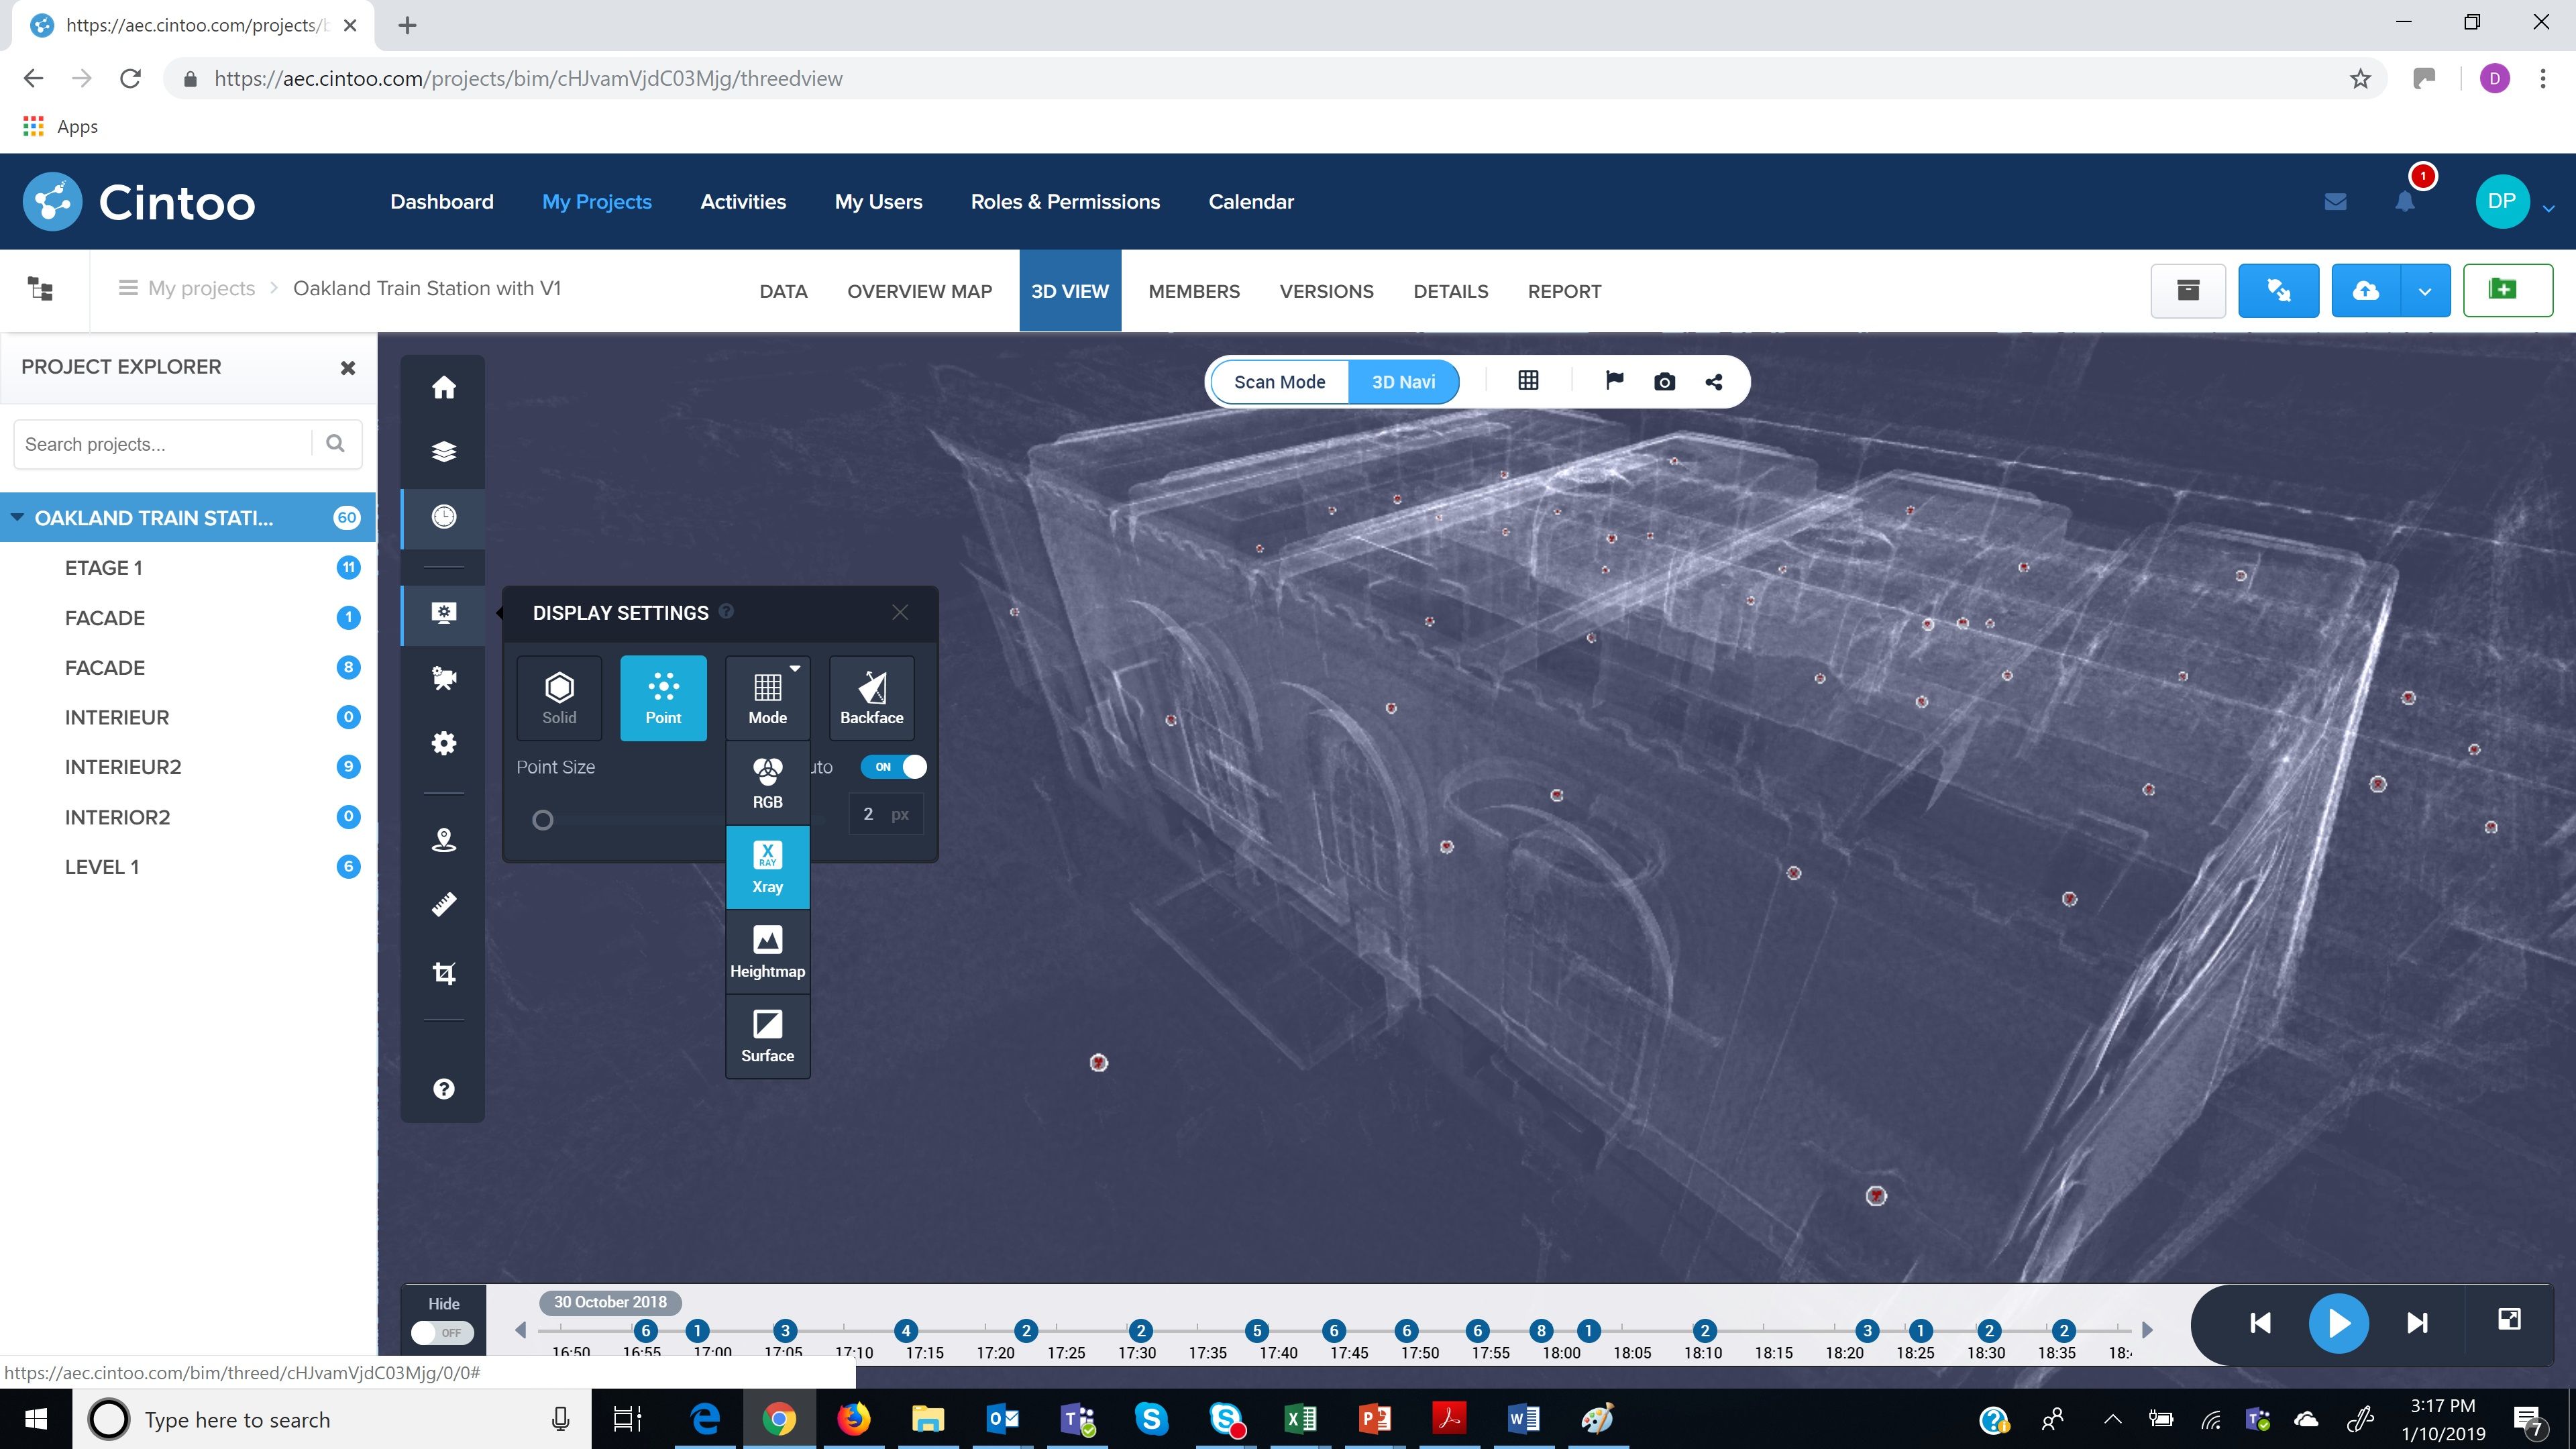Expand the DP user account menu
Image resolution: width=2576 pixels, height=1449 pixels.
click(x=2548, y=208)
